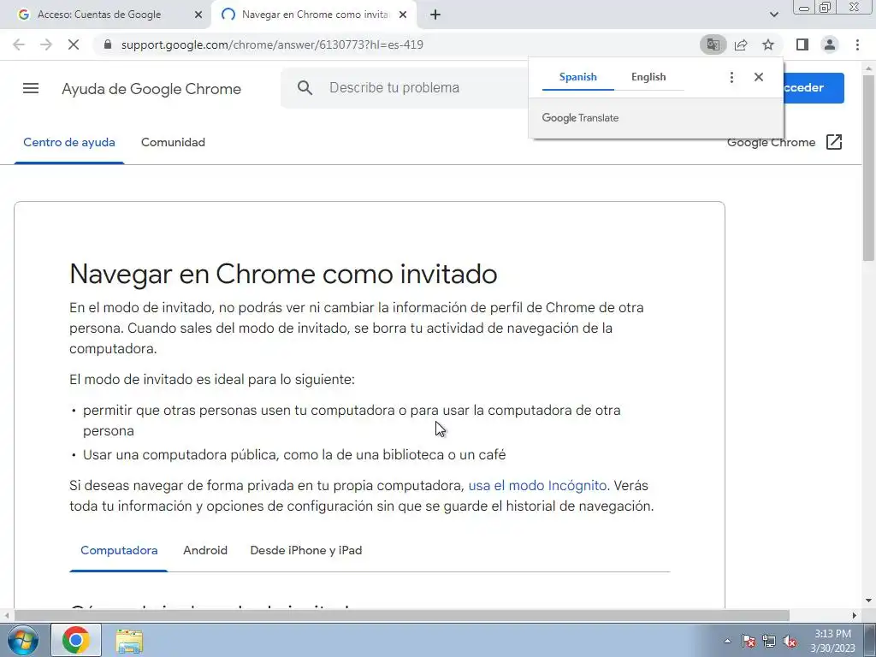
Task: Open the Windows Start menu
Action: [x=21, y=640]
